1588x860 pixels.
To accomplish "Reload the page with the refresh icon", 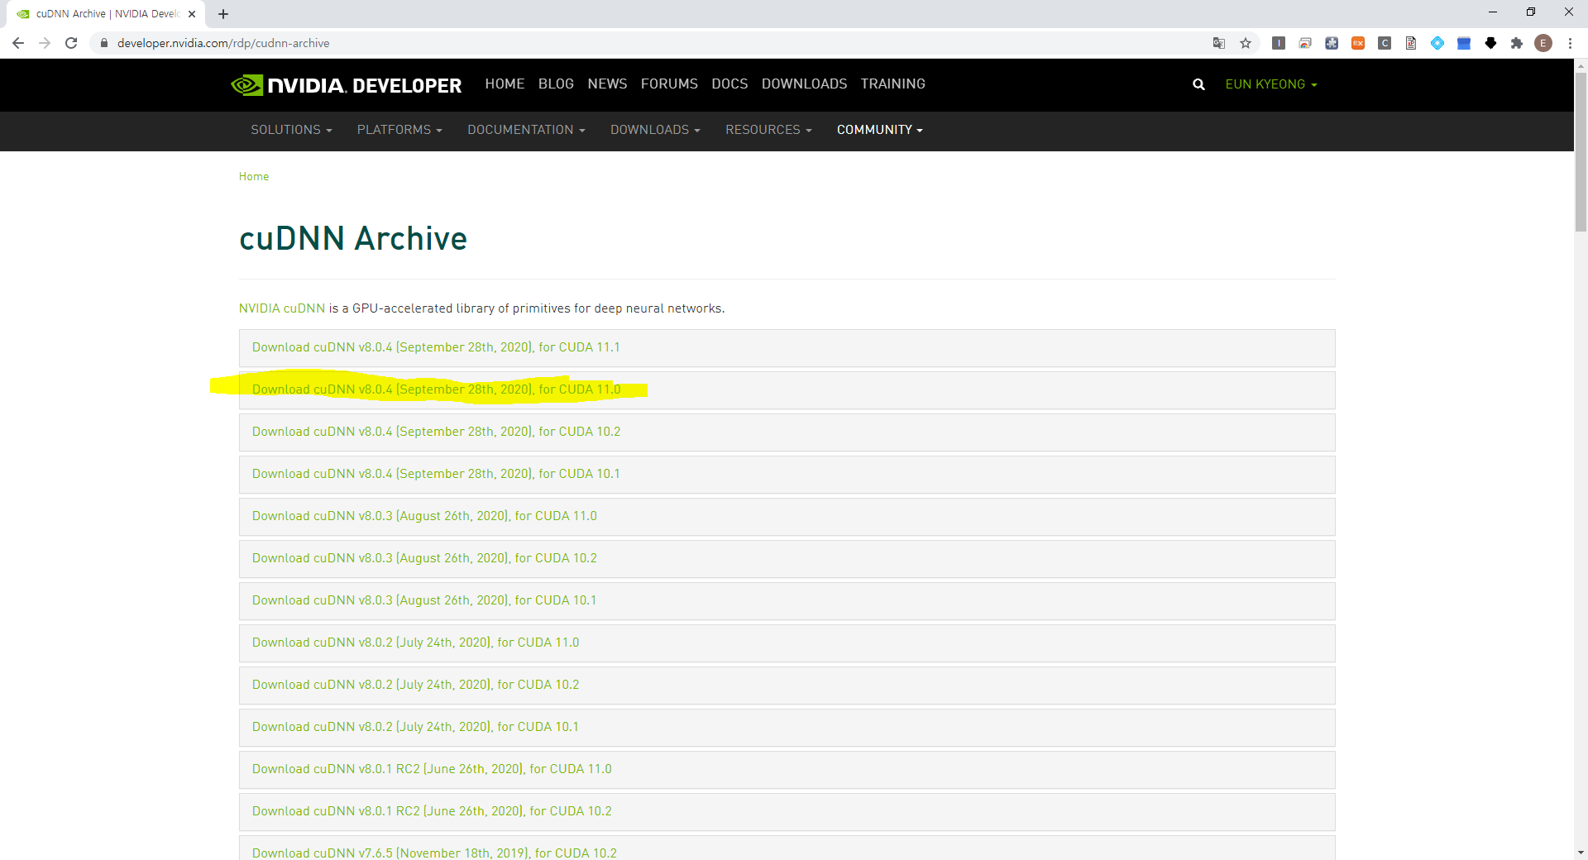I will point(71,43).
